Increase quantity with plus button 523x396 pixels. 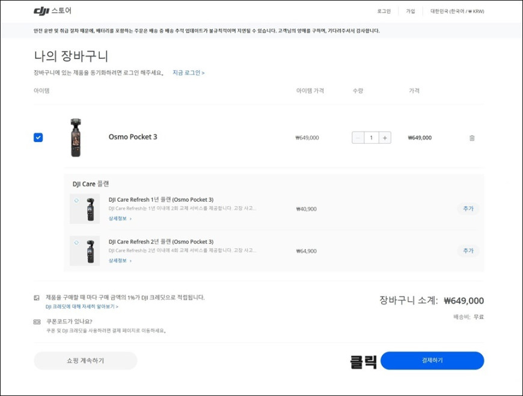point(385,138)
